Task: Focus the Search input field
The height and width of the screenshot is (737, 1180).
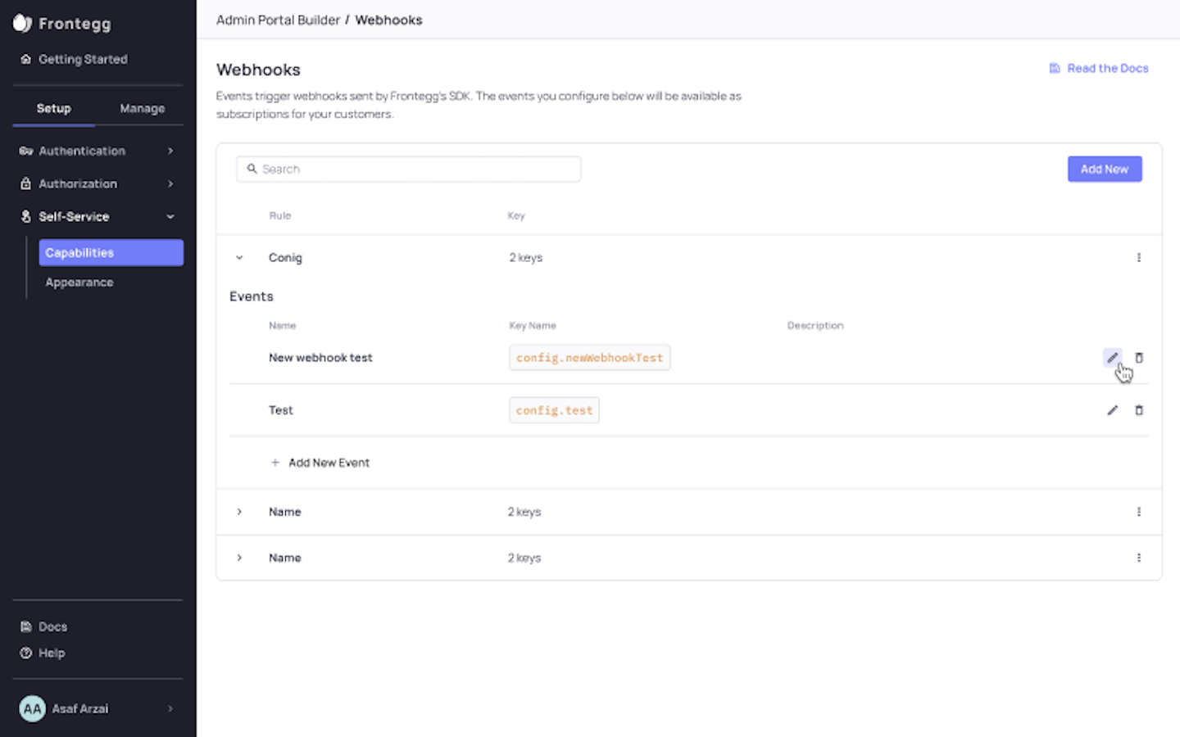Action: [409, 169]
